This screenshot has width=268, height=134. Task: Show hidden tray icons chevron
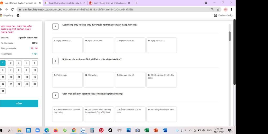click(190, 130)
